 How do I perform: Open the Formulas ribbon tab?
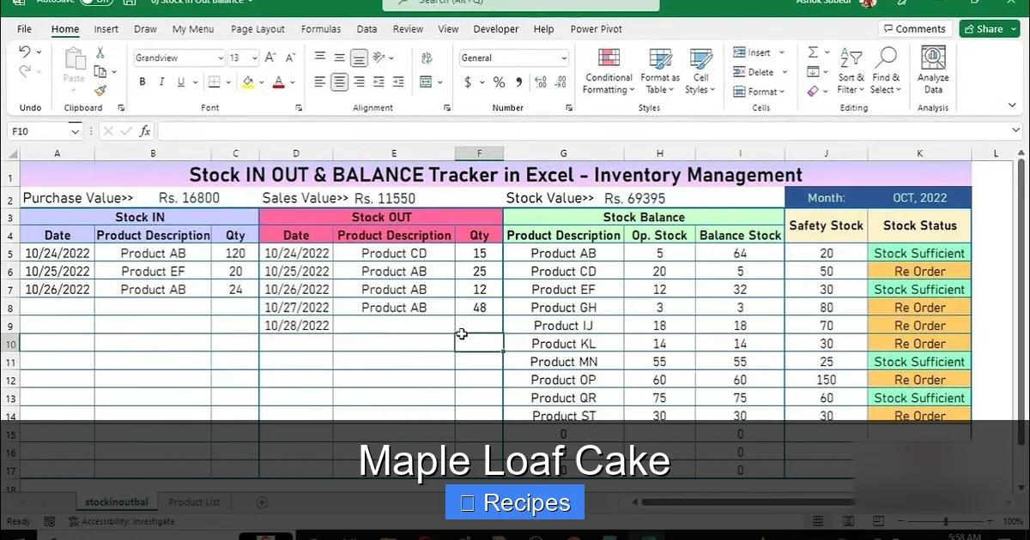(x=321, y=29)
